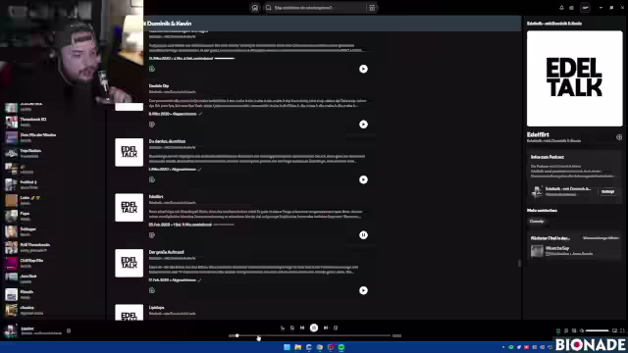Click the main pause button in the player bar

click(x=314, y=328)
